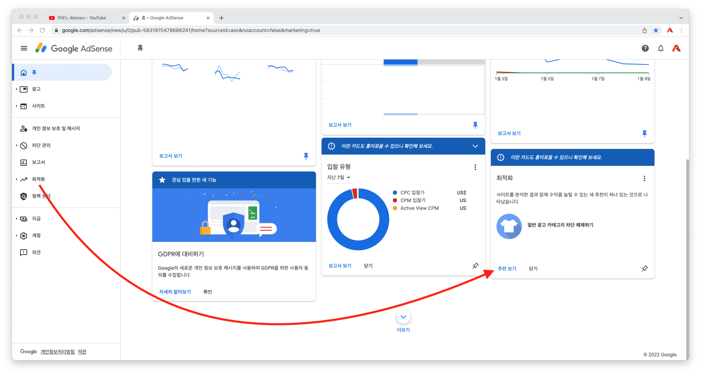
Task: Click 확인 on GDPR card
Action: (208, 292)
